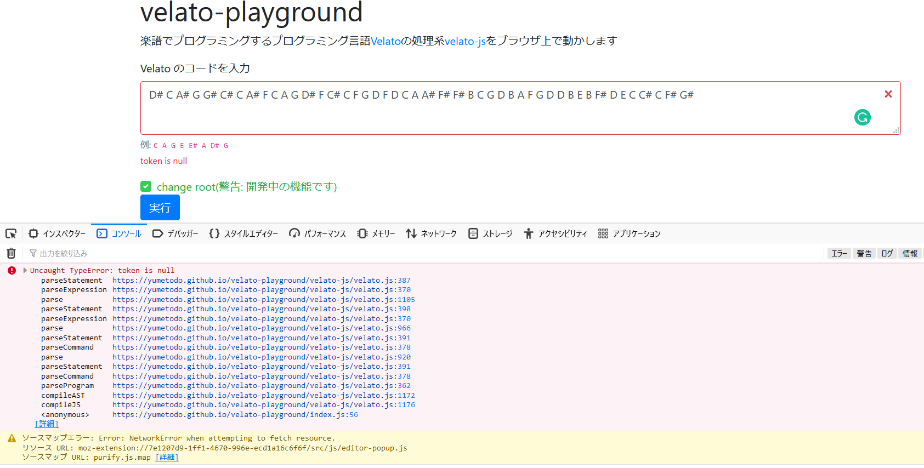Image resolution: width=924 pixels, height=468 pixels.
Task: Click the red X icon in textarea
Action: click(888, 94)
